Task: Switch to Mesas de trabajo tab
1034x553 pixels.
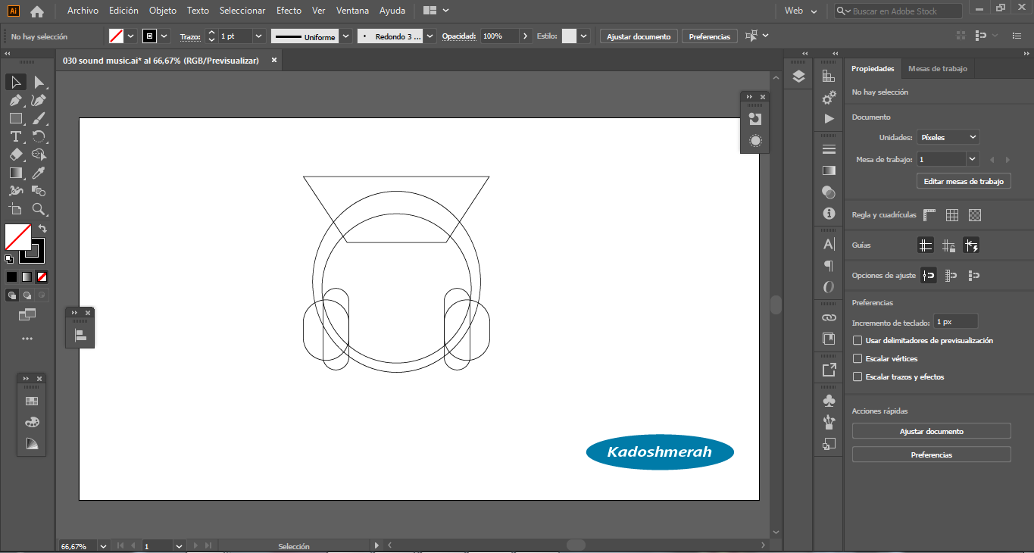Action: click(x=937, y=68)
